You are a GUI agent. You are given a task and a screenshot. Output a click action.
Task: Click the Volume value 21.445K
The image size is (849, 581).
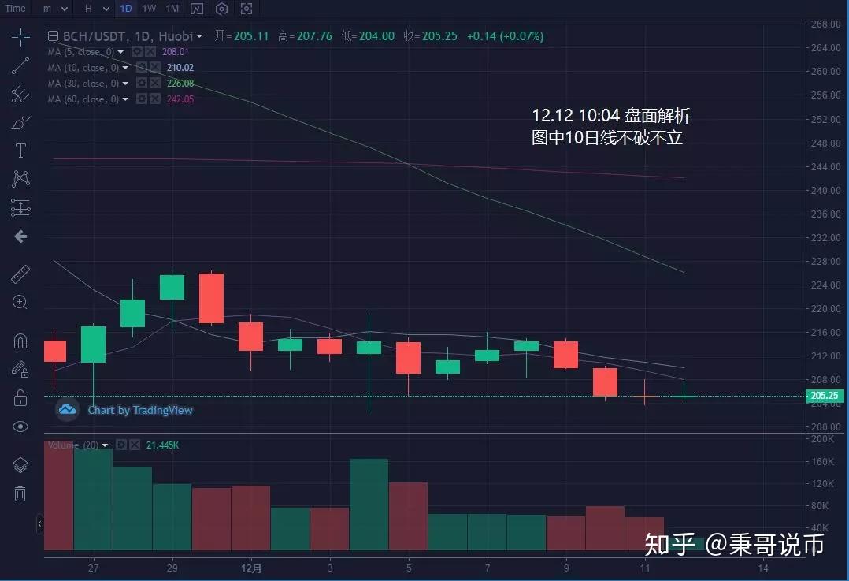click(162, 445)
